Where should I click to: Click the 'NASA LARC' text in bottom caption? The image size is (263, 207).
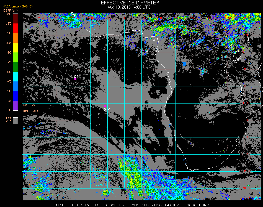tap(198, 205)
